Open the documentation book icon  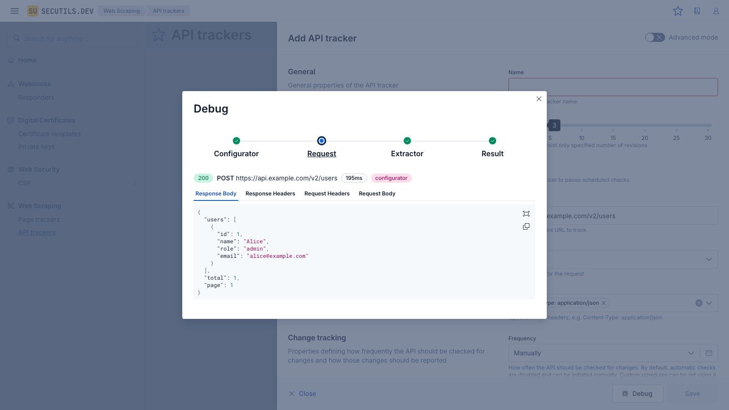point(697,11)
